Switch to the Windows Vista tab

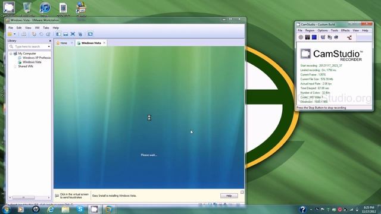click(x=91, y=43)
